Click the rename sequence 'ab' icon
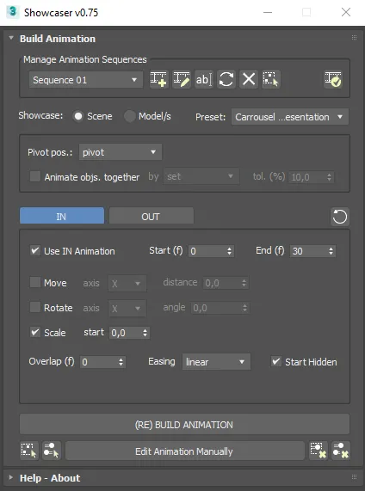Image resolution: width=365 pixels, height=491 pixels. point(204,79)
